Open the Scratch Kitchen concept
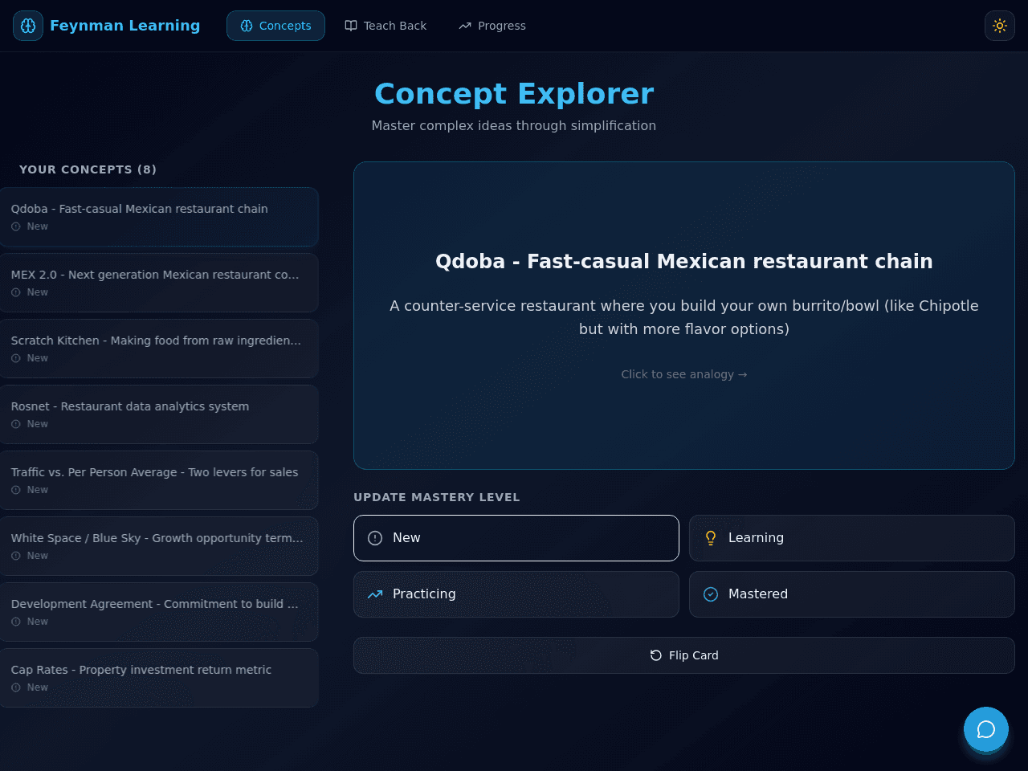Screen dimensions: 1028x771 [x=159, y=349]
